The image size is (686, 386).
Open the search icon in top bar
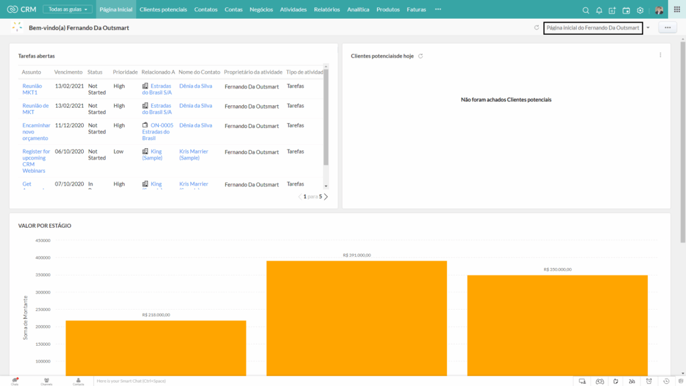click(x=586, y=10)
